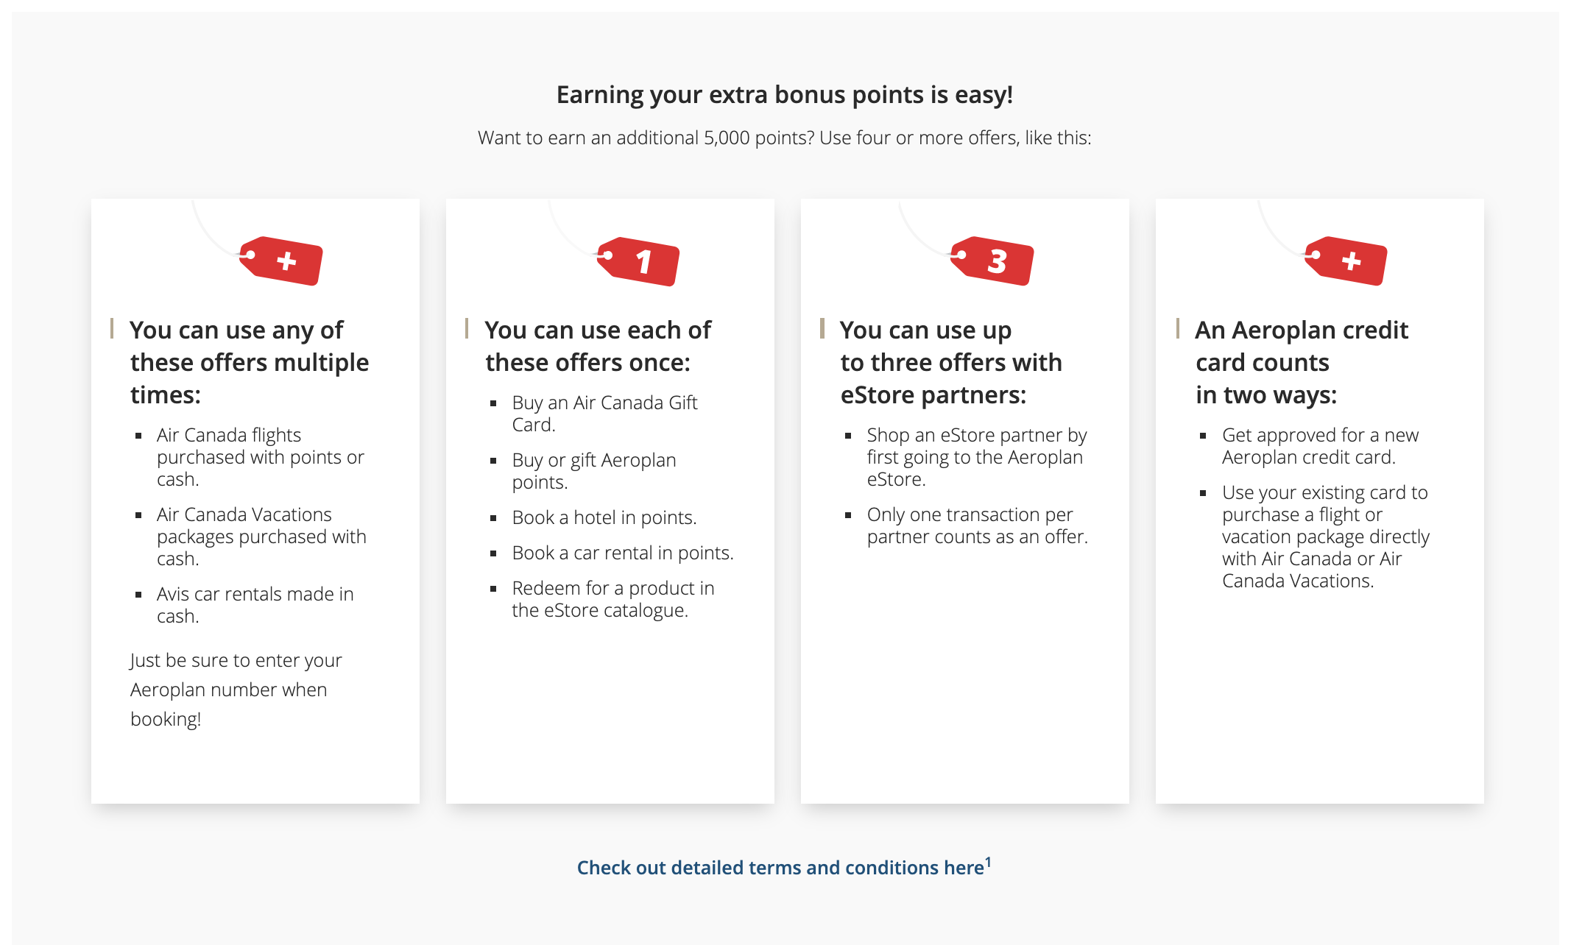
Task: Click the 'Only one transaction per partner' bullet
Action: 977,525
